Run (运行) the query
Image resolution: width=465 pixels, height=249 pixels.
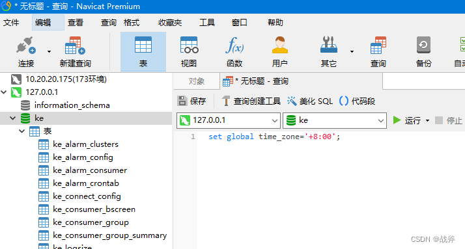point(407,120)
